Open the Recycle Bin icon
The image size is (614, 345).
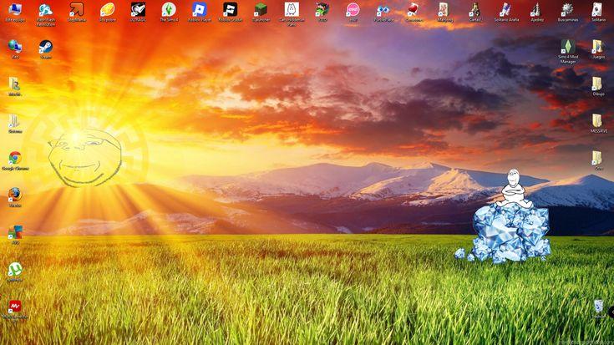(x=598, y=307)
